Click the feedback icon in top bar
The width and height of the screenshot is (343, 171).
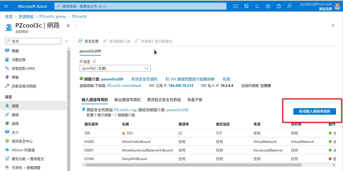coord(289,6)
